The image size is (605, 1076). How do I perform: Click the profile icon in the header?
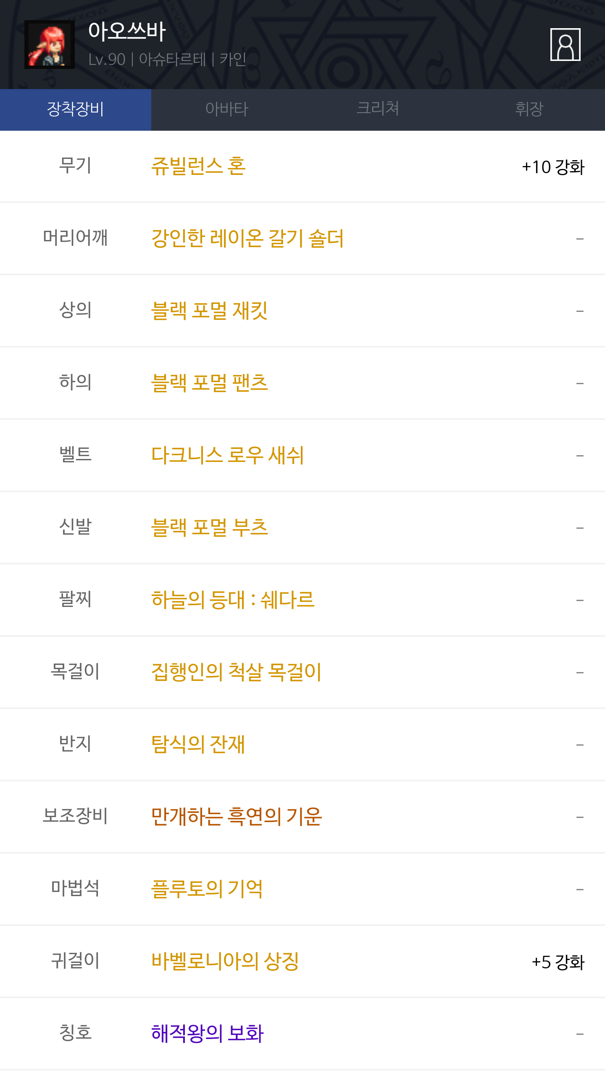click(565, 45)
